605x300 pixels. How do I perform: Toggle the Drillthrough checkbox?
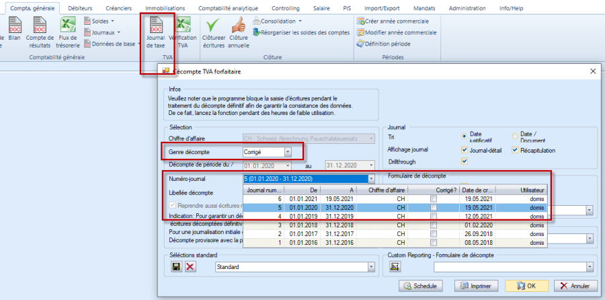point(465,161)
